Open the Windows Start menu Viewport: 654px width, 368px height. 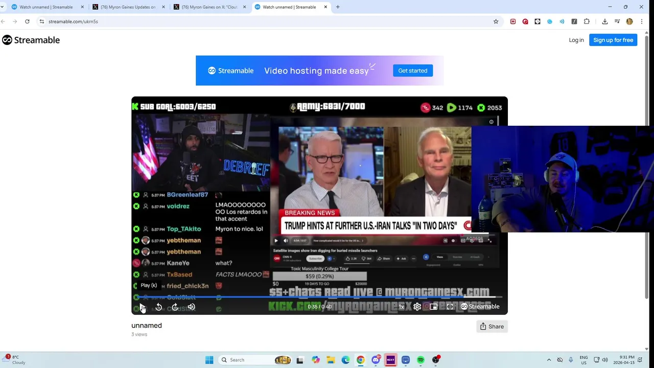coord(209,360)
